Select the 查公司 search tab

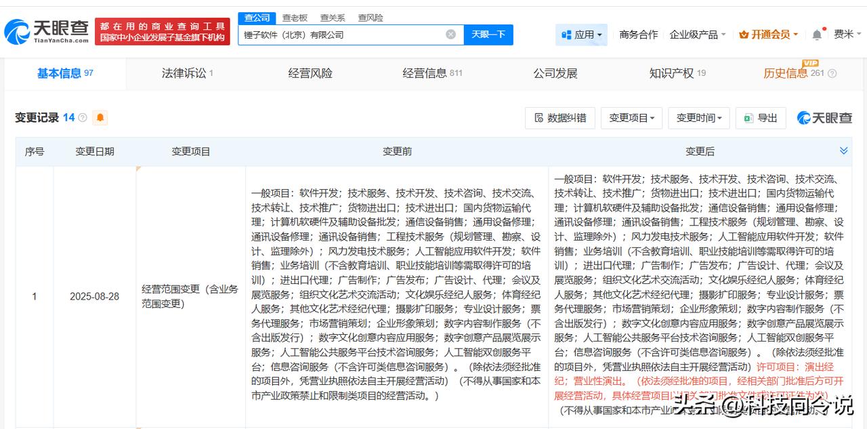[257, 18]
